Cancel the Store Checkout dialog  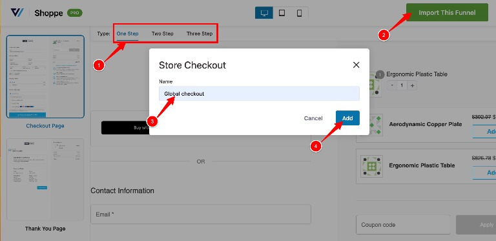pyautogui.click(x=313, y=118)
